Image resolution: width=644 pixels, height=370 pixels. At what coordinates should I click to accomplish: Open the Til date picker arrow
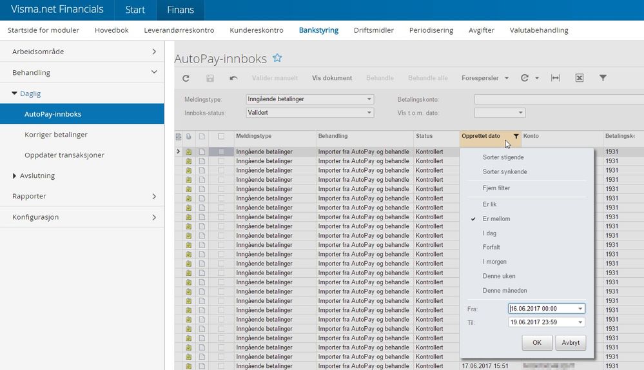(580, 322)
